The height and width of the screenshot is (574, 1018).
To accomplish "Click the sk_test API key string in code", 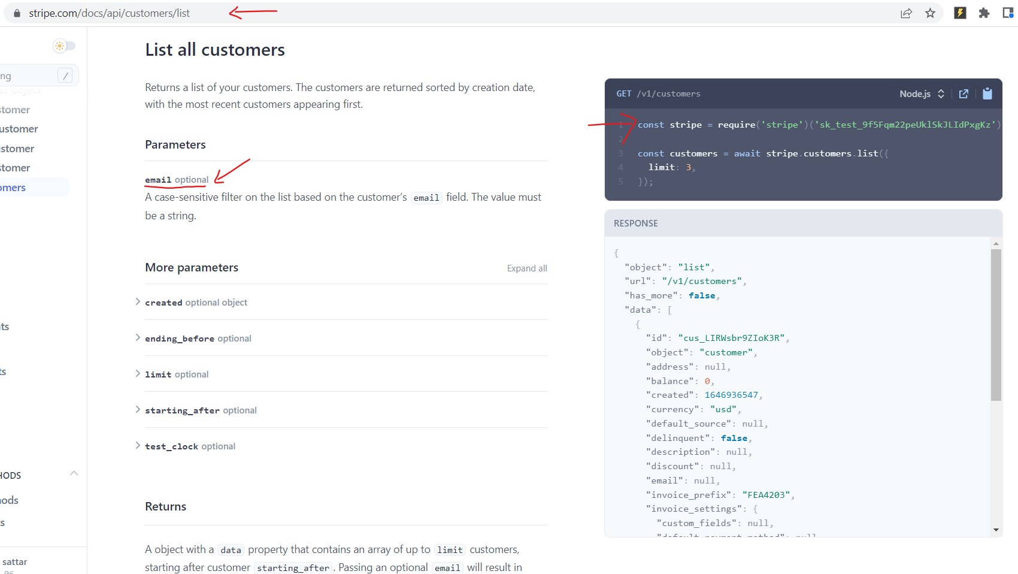I will point(905,125).
